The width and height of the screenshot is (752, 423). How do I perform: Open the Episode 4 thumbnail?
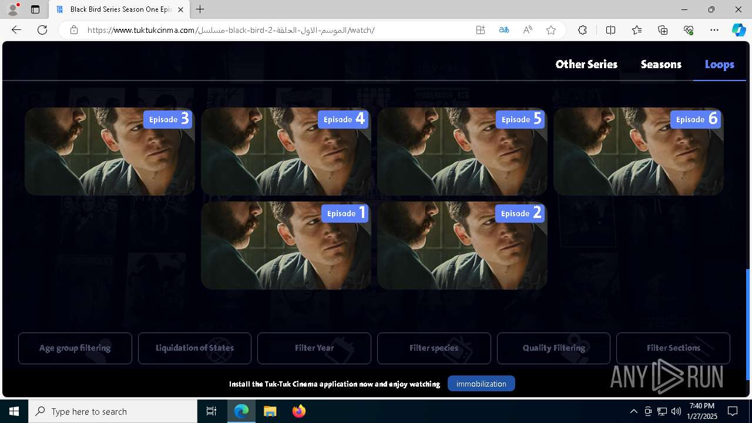point(286,151)
